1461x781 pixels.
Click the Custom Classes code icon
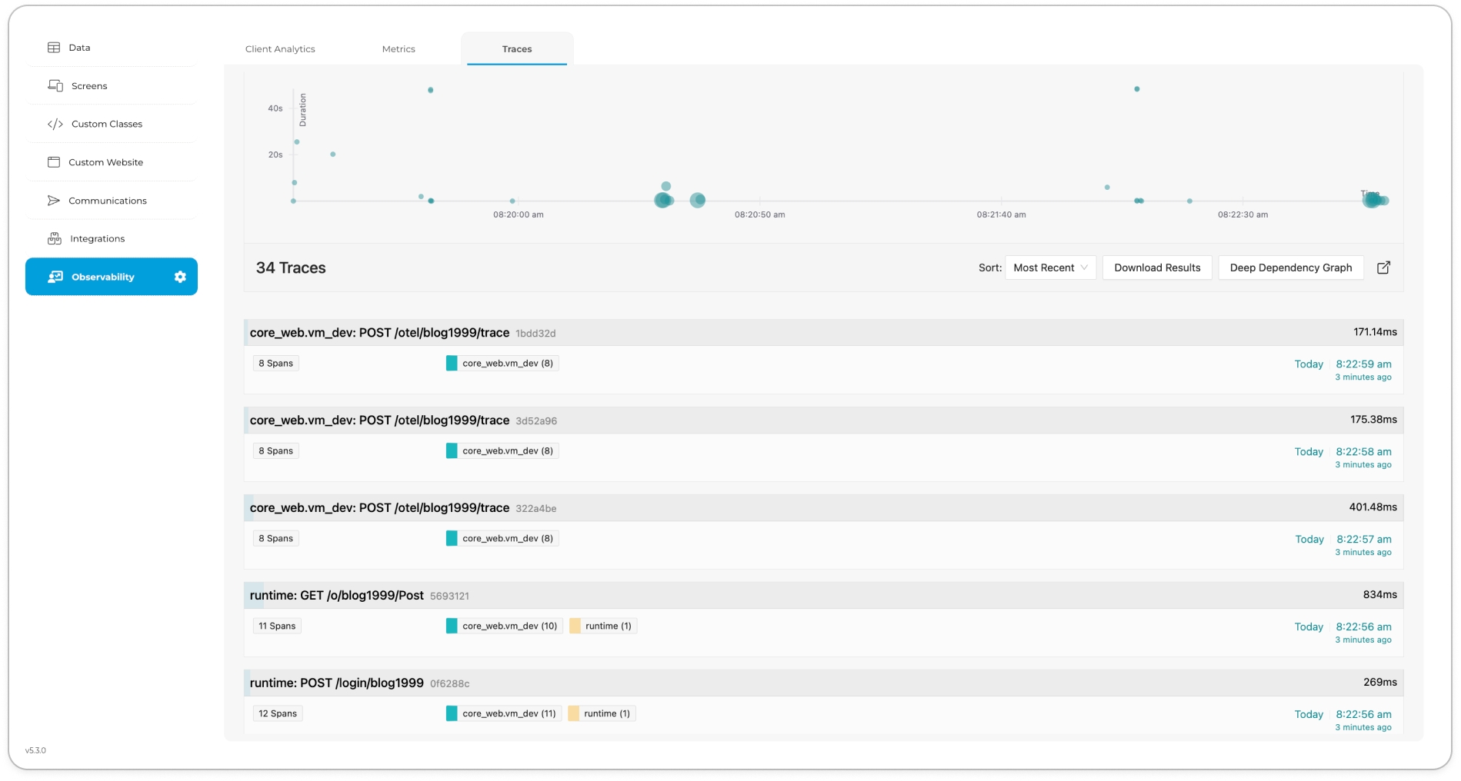point(55,124)
